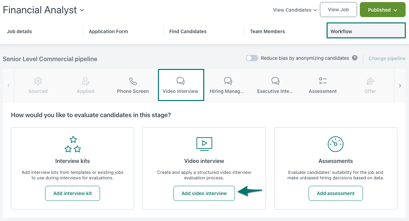Viewport: 409px width, 221px height.
Task: Click the Sourced stage gear icon
Action: tap(38, 81)
